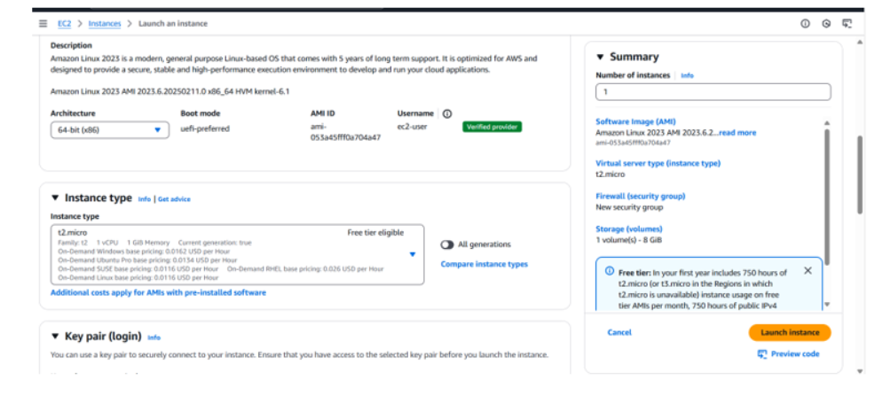Enable the All generations toggle
The width and height of the screenshot is (883, 419).
[446, 244]
